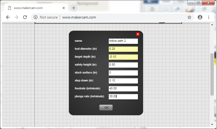Click the browser back arrow
Viewport: 217px width, 129px height.
[x=8, y=17]
